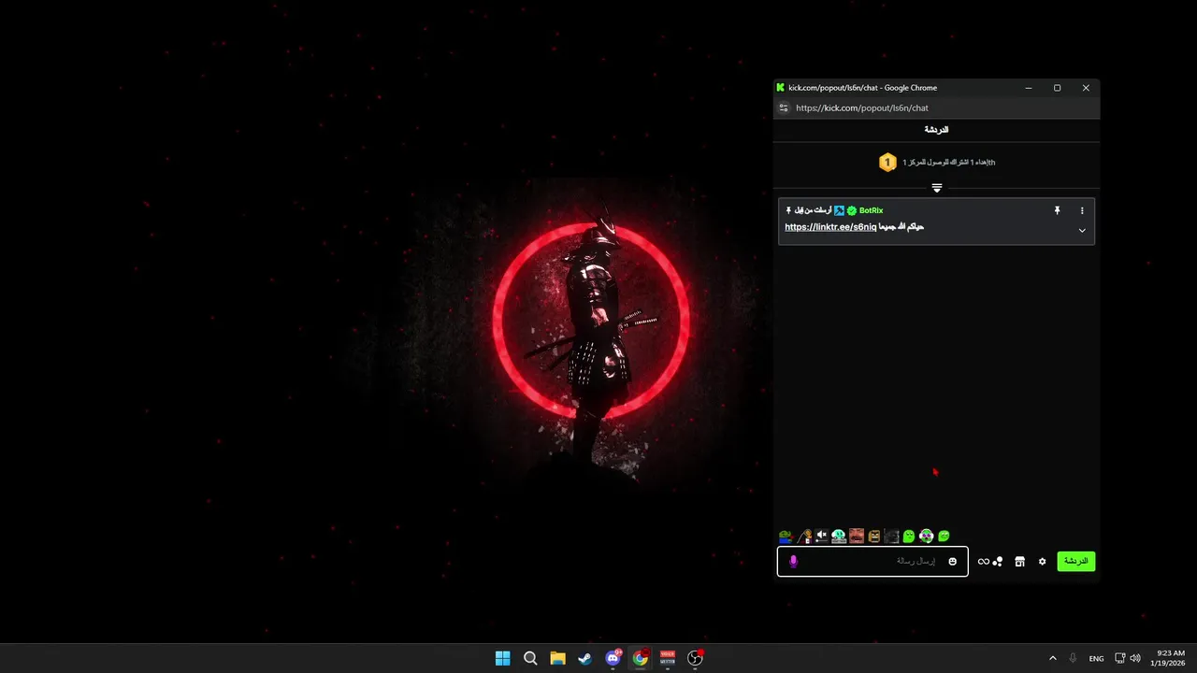The height and width of the screenshot is (673, 1197).
Task: Type in the إرسال رسالة message field
Action: [x=873, y=561]
